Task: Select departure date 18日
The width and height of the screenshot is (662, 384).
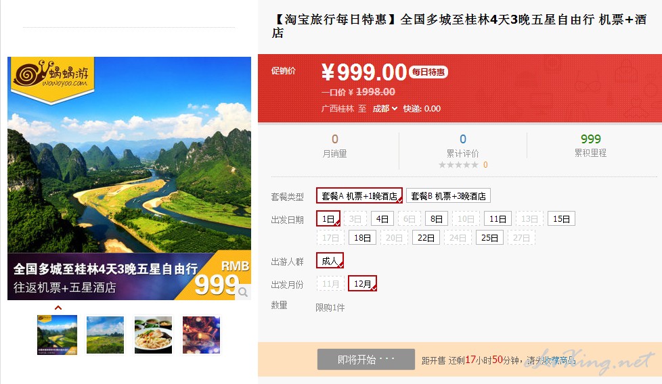Action: click(362, 238)
